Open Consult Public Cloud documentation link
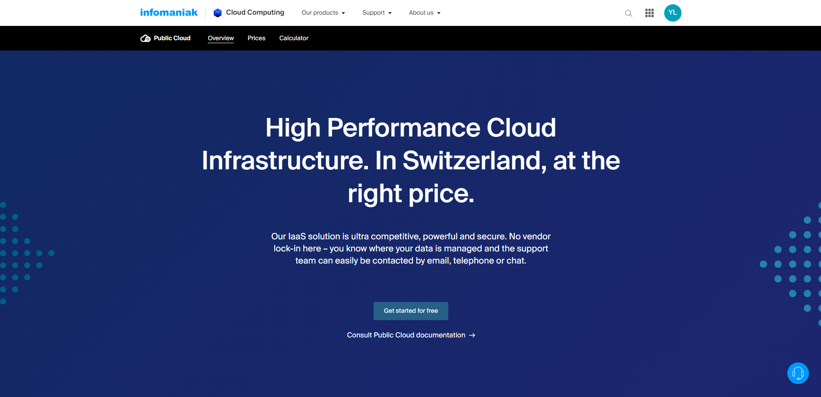Viewport: 821px width, 397px height. tap(411, 335)
